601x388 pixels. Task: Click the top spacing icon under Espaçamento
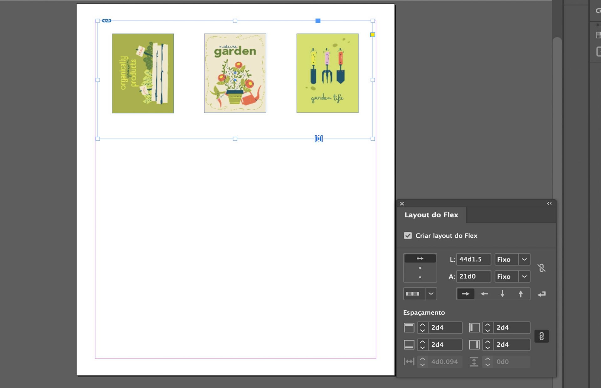tap(408, 328)
